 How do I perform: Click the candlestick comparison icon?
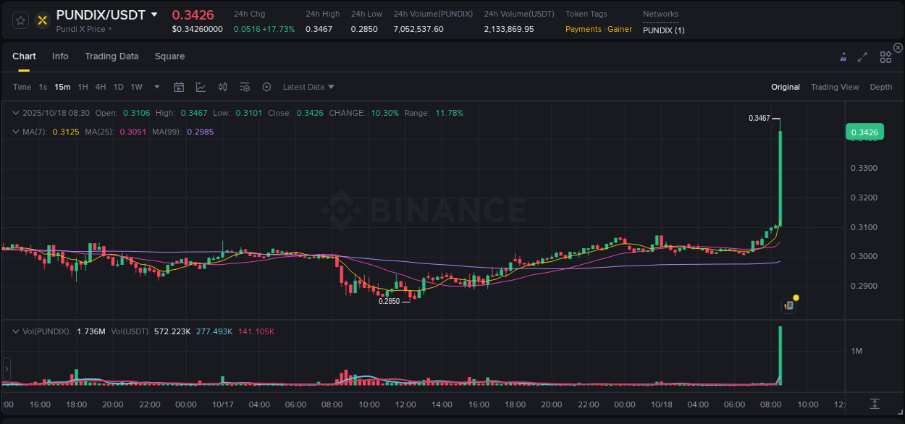point(222,86)
